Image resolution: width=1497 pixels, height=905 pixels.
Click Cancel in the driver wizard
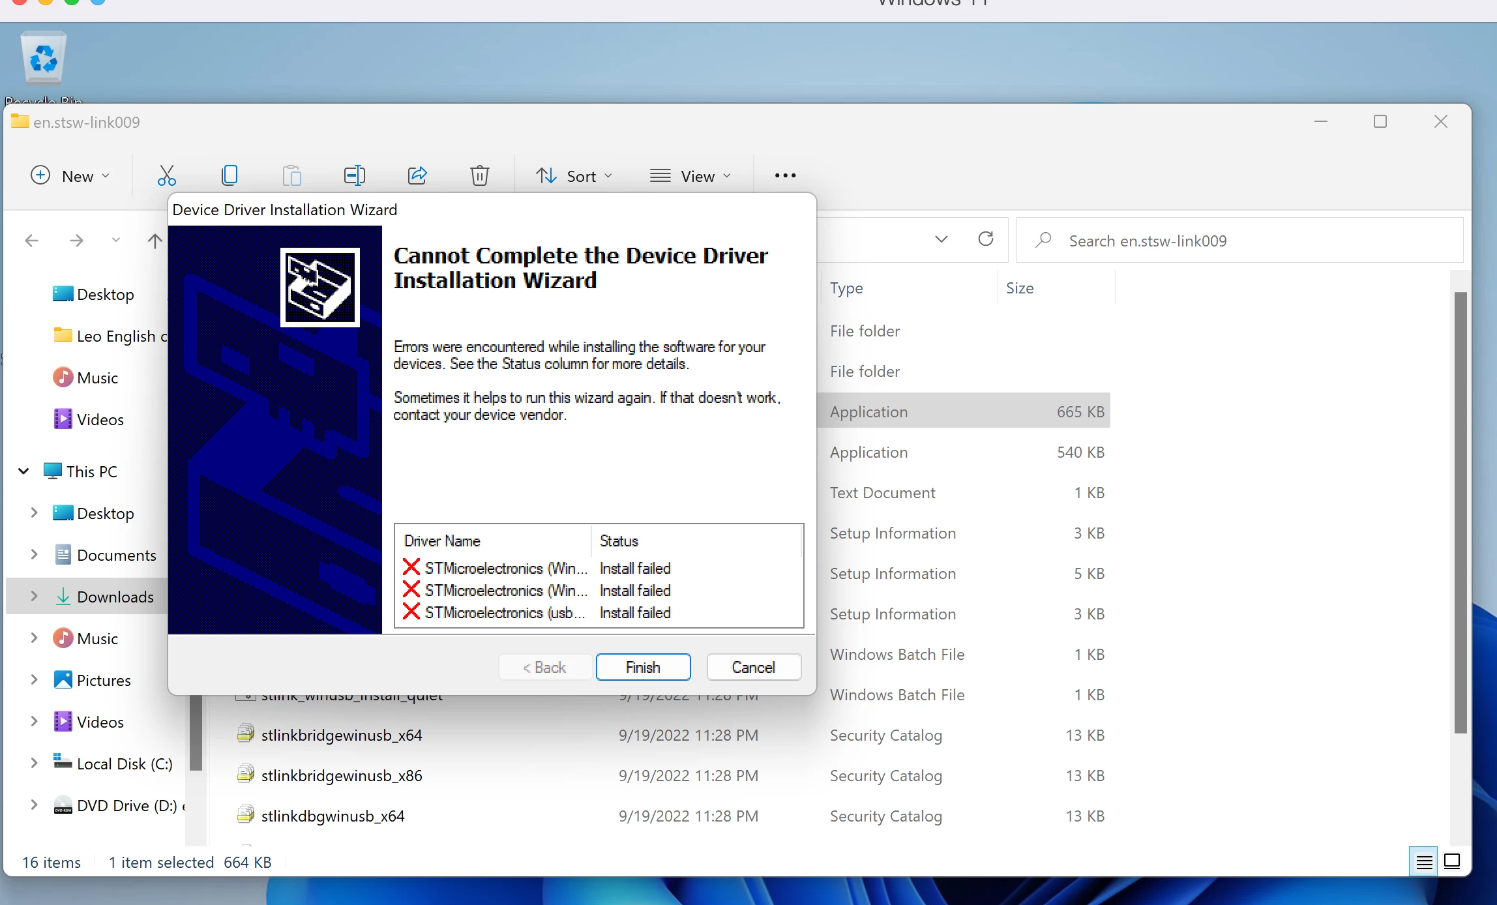[754, 667]
